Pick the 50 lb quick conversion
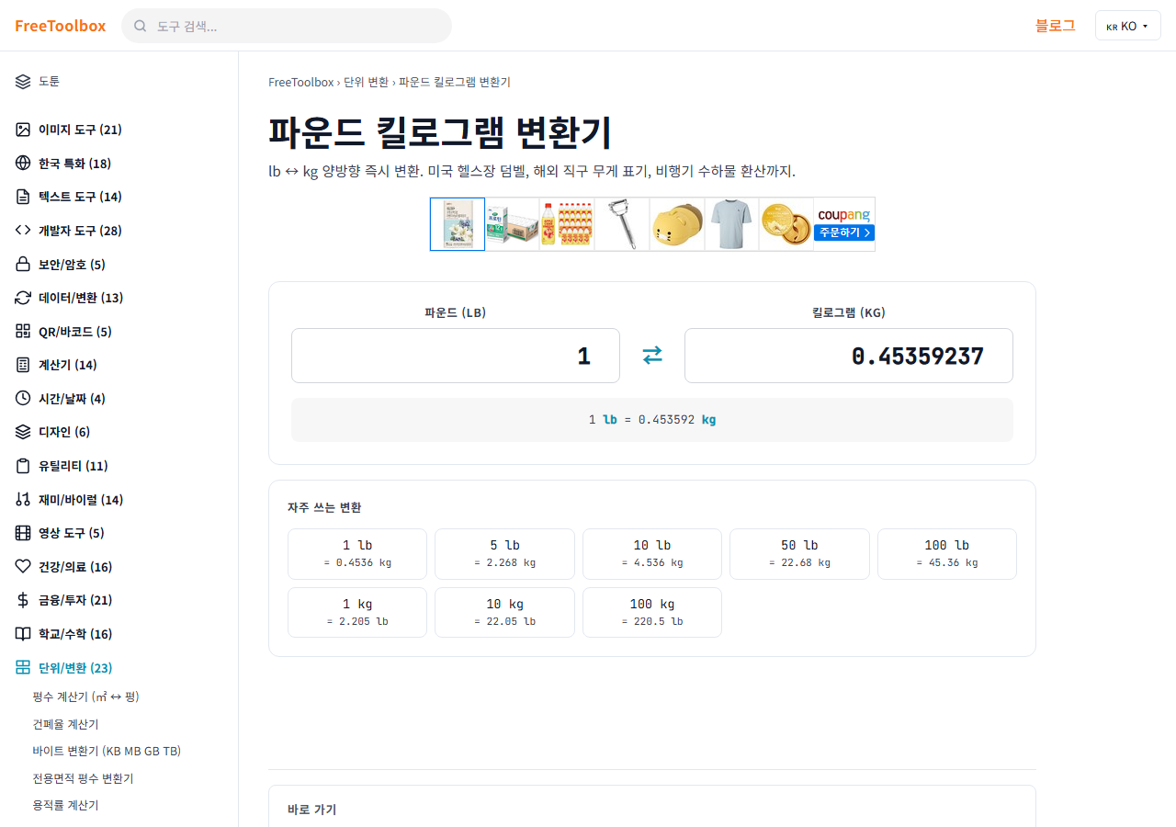This screenshot has width=1176, height=827. tap(799, 553)
